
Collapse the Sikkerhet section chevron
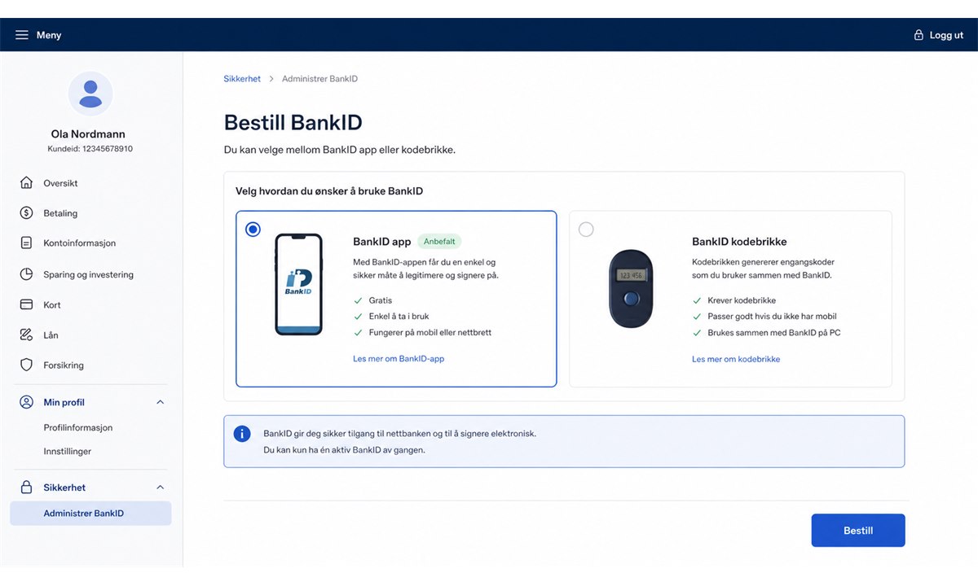[x=160, y=488]
